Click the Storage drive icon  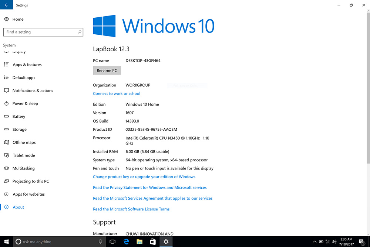coord(6,129)
